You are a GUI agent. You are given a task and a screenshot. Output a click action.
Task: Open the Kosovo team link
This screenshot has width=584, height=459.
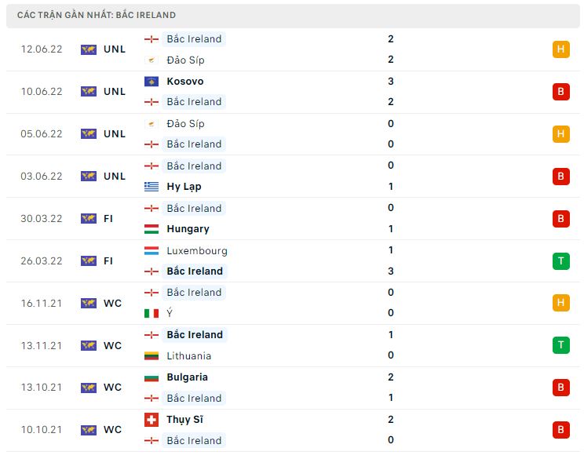pos(184,82)
